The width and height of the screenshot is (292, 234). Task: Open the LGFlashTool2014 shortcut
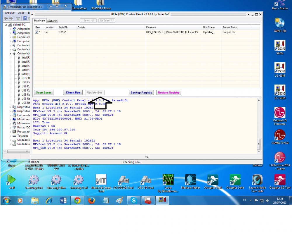pyautogui.click(x=280, y=157)
